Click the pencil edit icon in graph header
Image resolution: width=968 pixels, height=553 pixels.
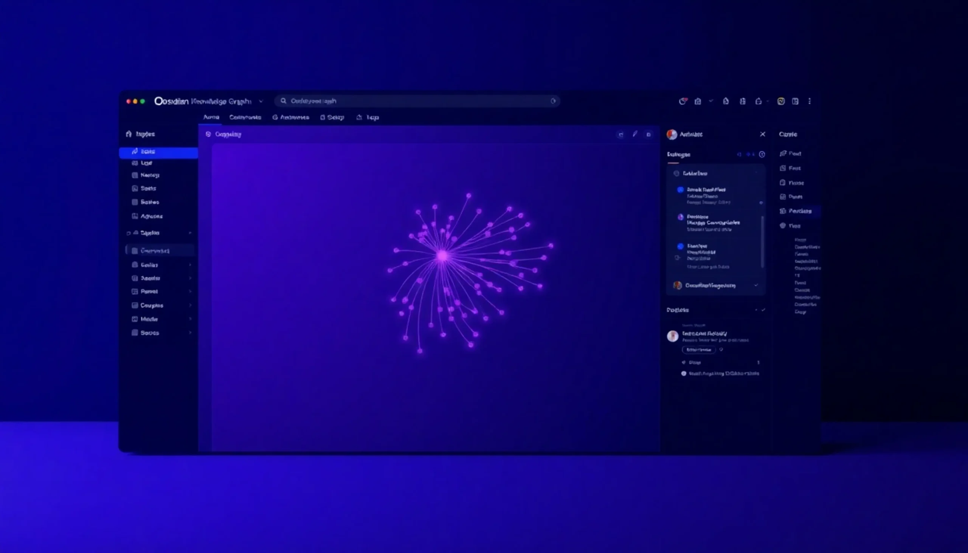[x=635, y=134]
